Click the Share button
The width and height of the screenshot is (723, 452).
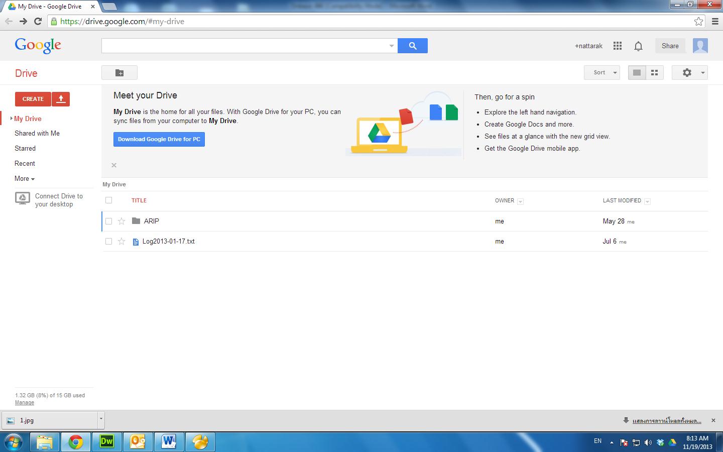pyautogui.click(x=670, y=46)
